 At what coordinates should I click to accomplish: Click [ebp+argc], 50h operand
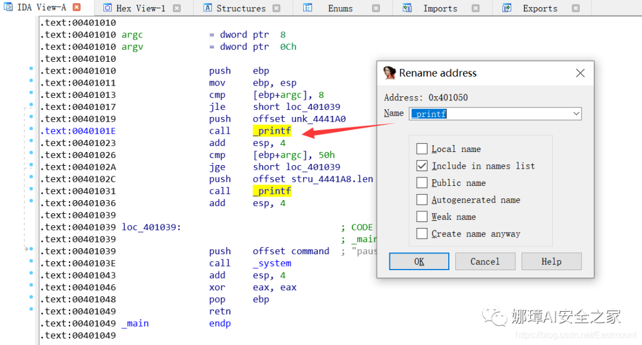[294, 155]
